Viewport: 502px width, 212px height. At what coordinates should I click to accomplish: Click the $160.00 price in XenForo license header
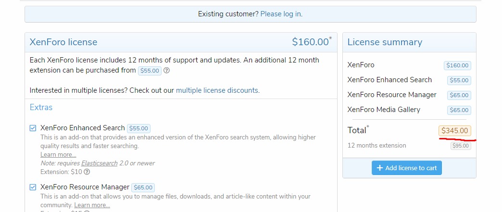310,42
